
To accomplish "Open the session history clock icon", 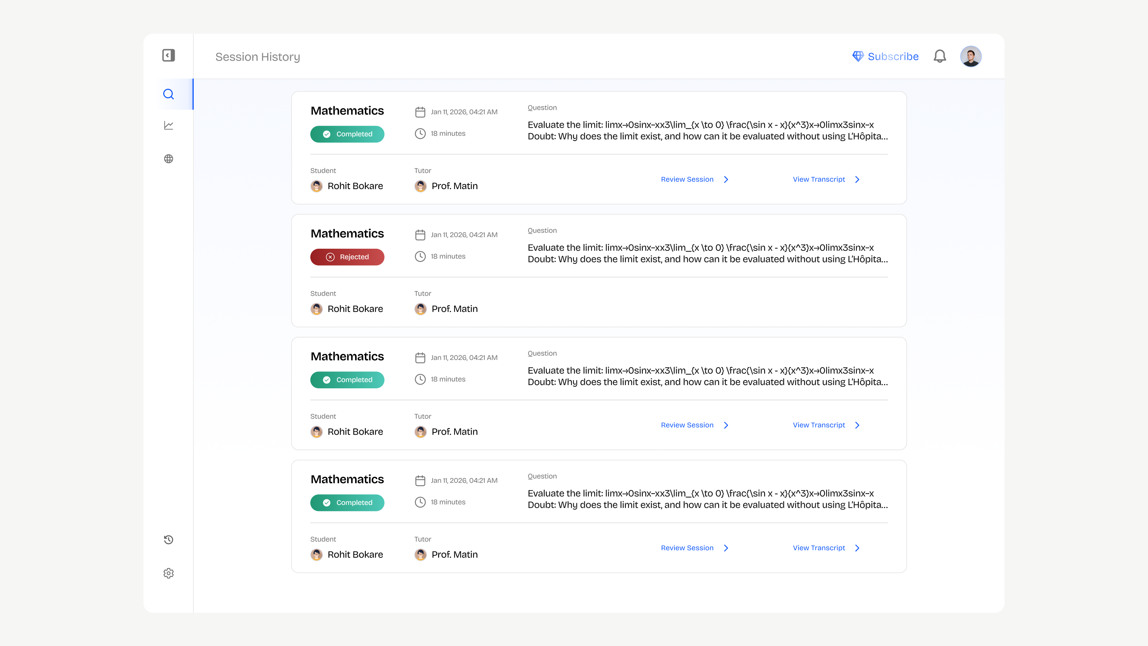I will pyautogui.click(x=169, y=540).
